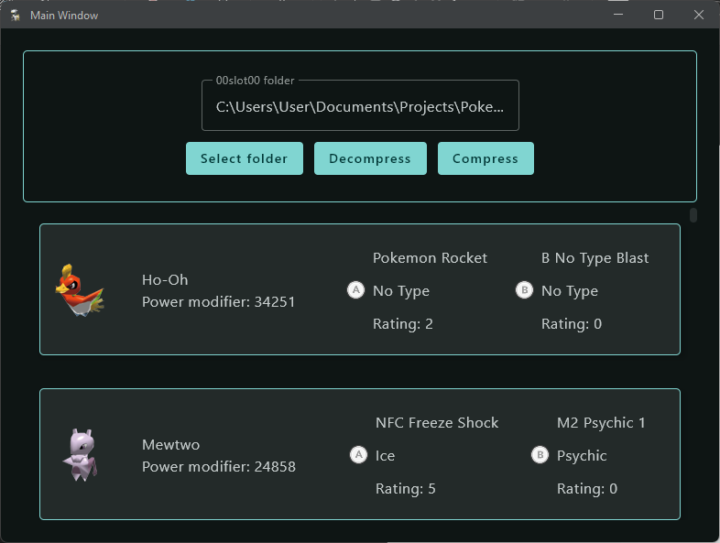Close the Main Window
The image size is (720, 543).
click(x=699, y=15)
